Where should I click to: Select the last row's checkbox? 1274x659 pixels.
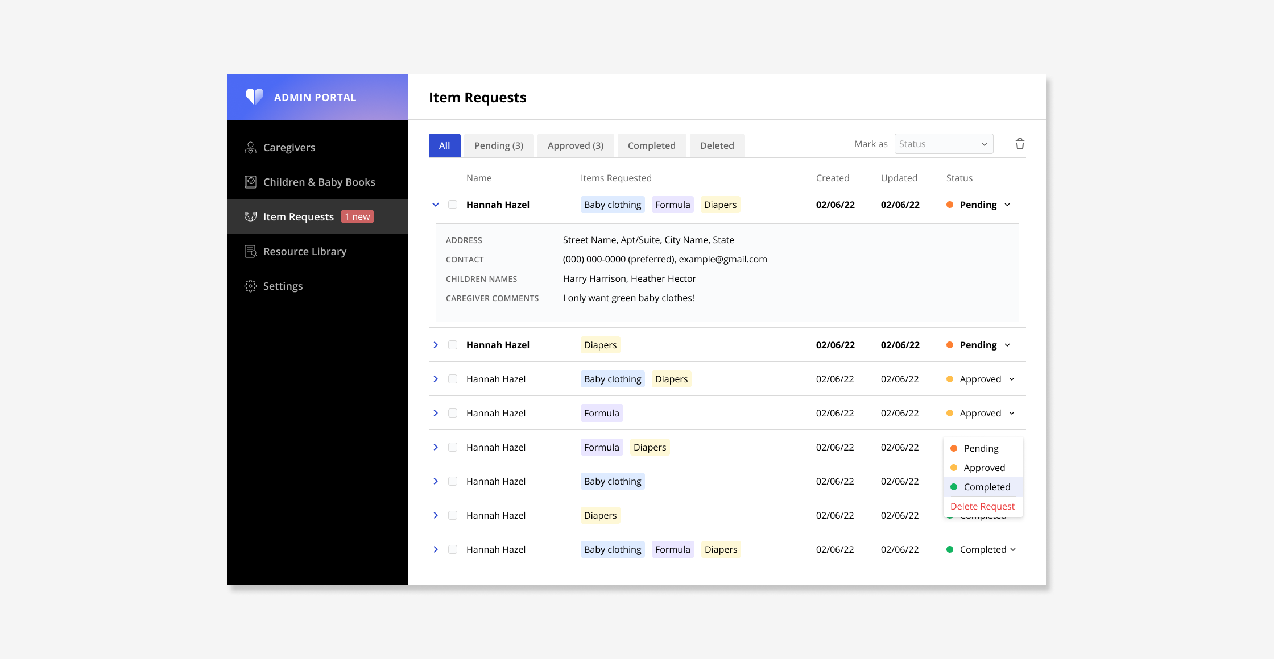point(453,549)
